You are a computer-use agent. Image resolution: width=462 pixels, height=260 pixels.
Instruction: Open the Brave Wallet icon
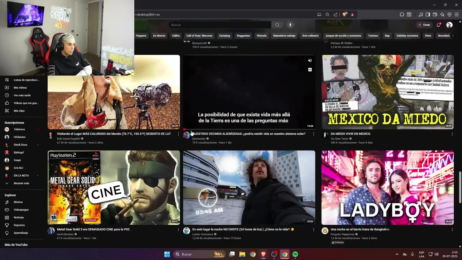point(435,14)
